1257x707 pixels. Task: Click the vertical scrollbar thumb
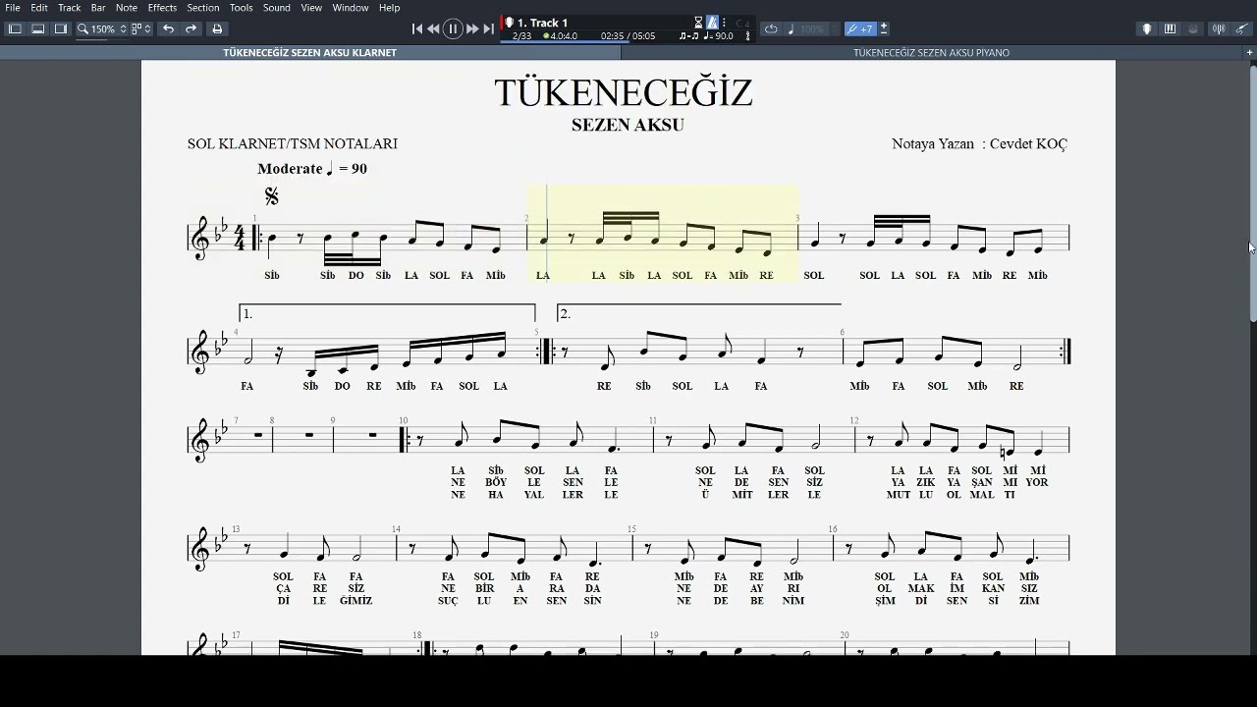pos(1253,191)
